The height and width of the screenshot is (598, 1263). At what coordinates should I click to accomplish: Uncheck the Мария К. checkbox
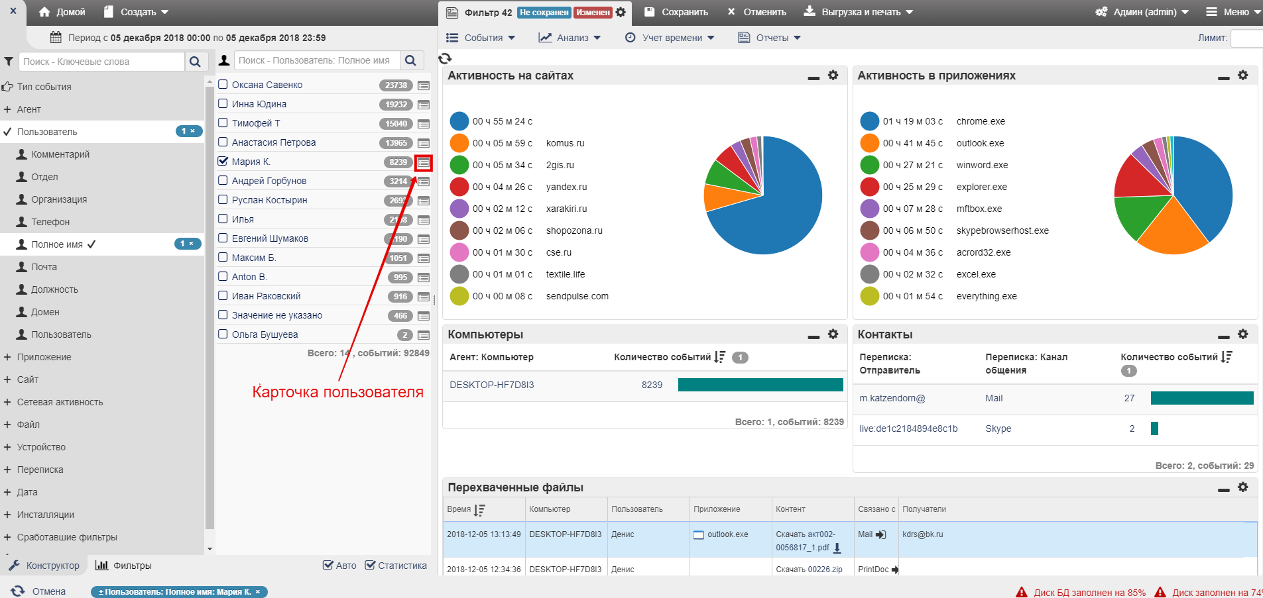tap(223, 162)
